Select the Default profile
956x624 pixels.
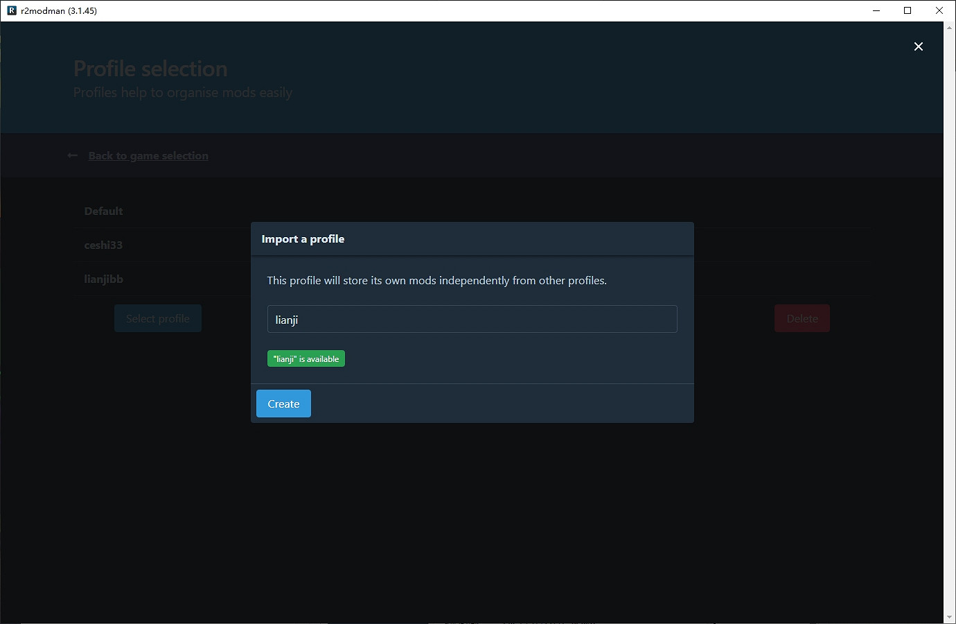coord(103,211)
